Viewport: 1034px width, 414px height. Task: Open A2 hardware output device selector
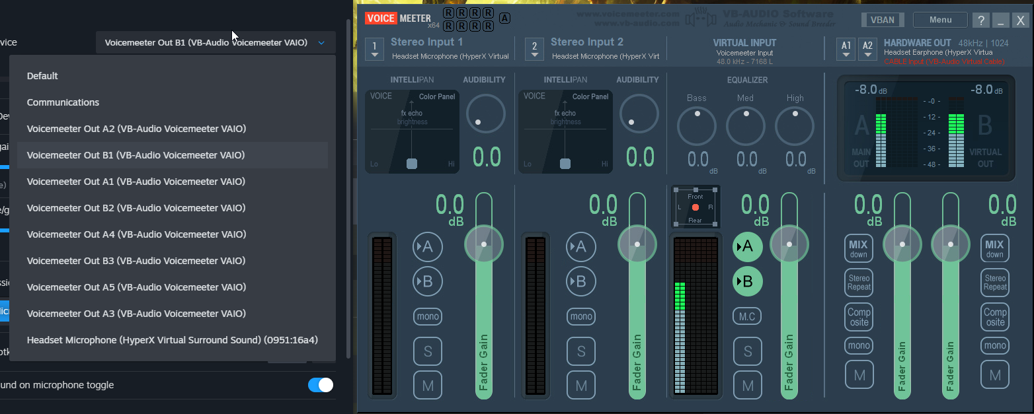868,49
